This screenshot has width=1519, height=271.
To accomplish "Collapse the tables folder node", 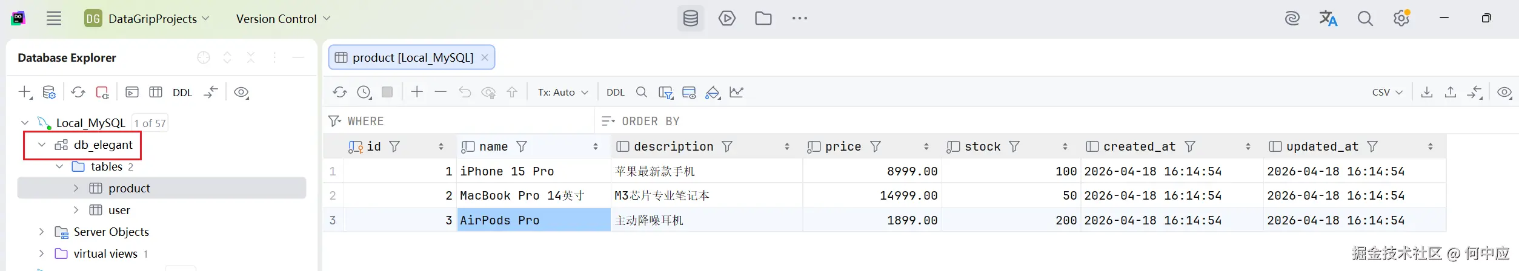I will coord(59,166).
